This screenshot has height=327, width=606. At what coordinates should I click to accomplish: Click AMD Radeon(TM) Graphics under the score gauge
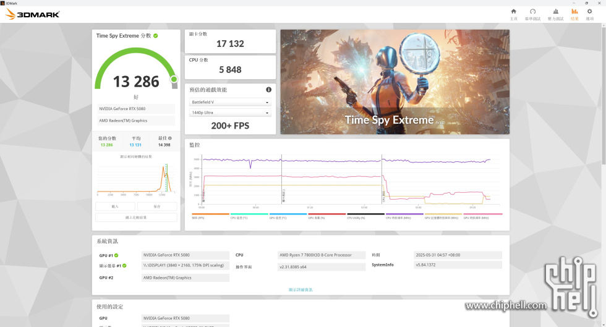tap(136, 121)
